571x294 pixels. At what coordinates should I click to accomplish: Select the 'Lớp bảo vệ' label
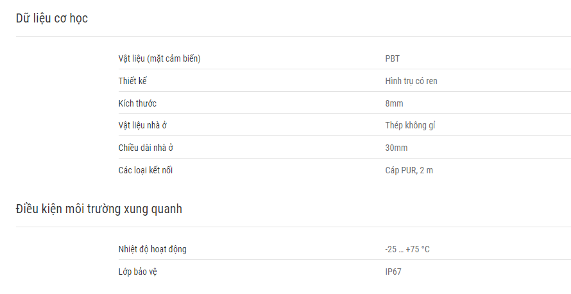tap(138, 272)
